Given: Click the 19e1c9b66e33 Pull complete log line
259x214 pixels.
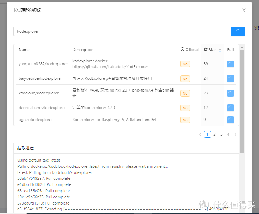Looking at the screenshot, I should (x=44, y=197).
